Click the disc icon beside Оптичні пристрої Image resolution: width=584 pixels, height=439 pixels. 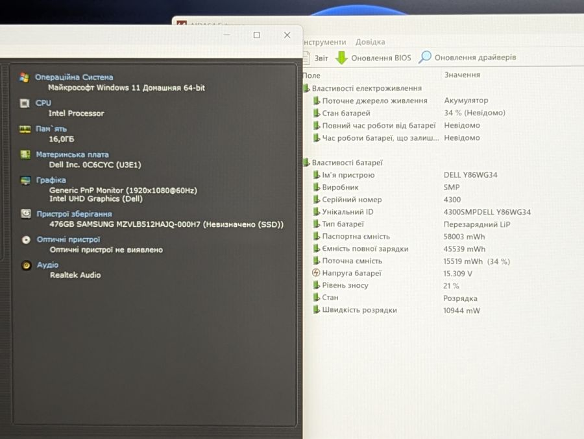coord(26,239)
